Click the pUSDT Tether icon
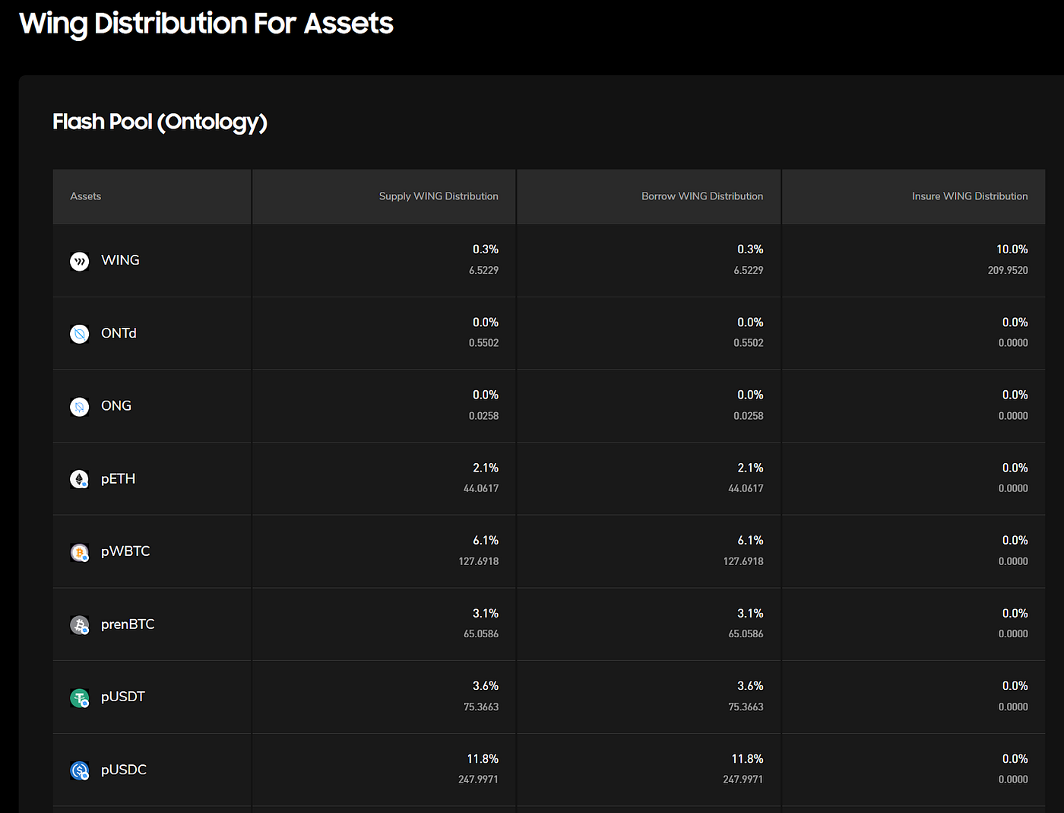Viewport: 1064px width, 813px height. tap(79, 697)
